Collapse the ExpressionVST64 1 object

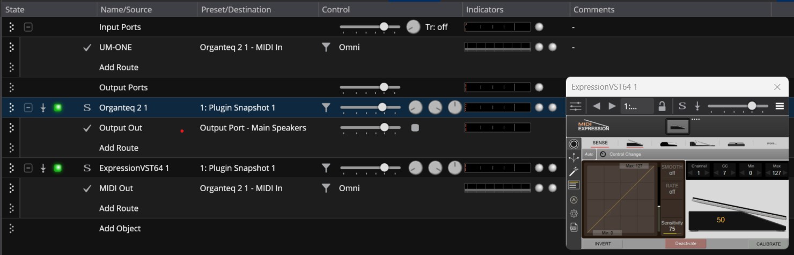click(x=28, y=168)
